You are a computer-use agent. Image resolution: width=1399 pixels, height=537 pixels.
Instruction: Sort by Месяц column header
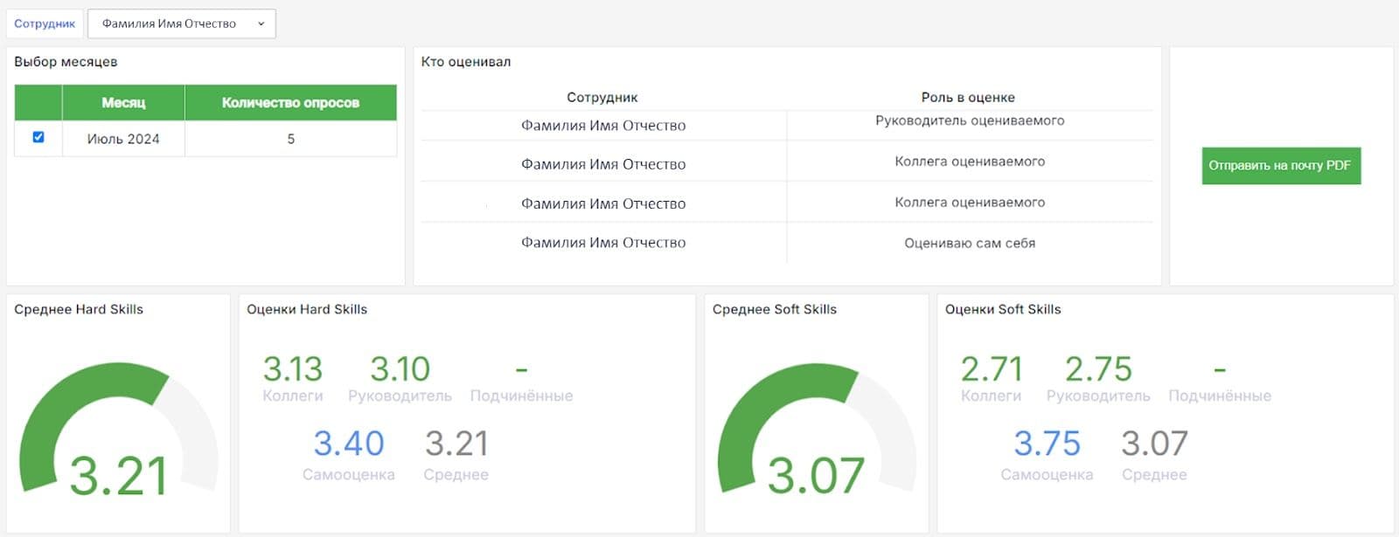click(x=123, y=102)
